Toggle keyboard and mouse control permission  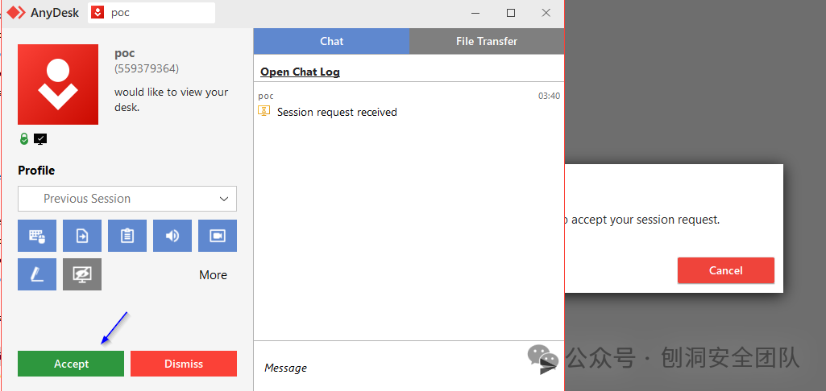[37, 236]
